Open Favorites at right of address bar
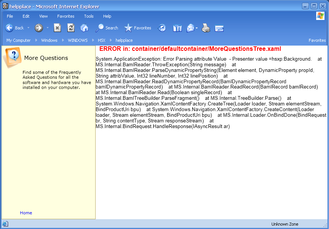 click(317, 40)
